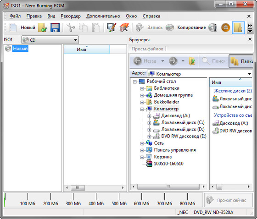Go forward with the browser forward arrow
The height and width of the screenshot is (219, 257).
tap(173, 61)
